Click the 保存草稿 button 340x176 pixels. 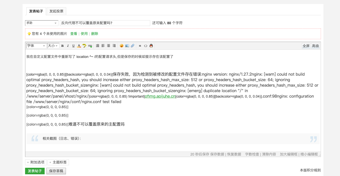click(x=56, y=171)
